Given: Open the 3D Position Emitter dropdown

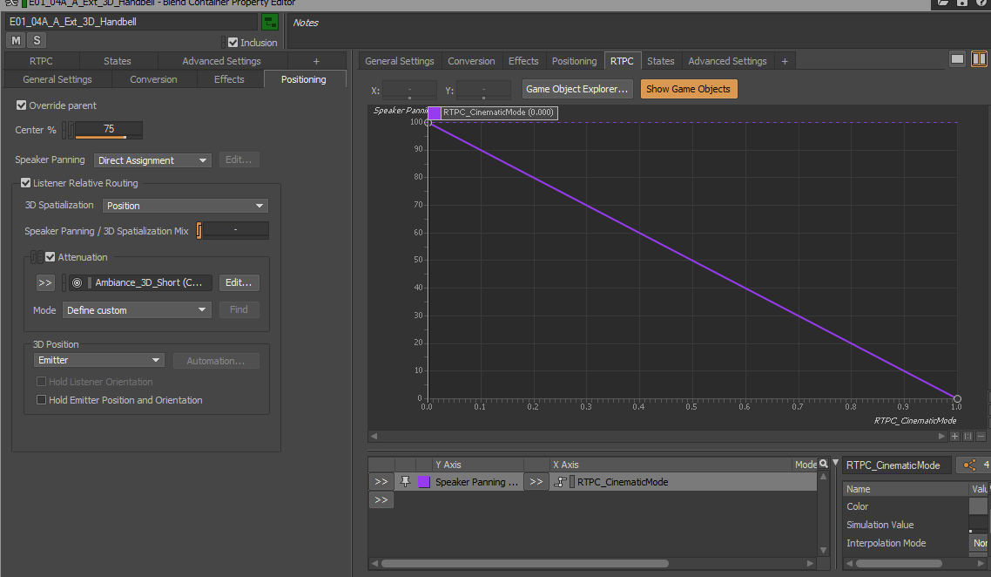Looking at the screenshot, I should pyautogui.click(x=98, y=360).
